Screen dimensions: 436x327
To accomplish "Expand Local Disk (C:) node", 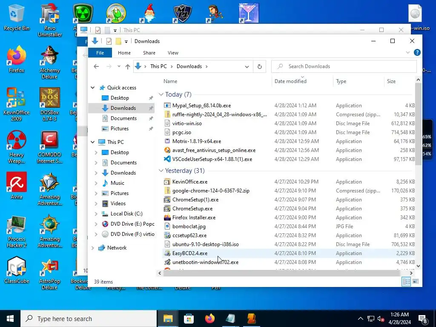I will [x=96, y=214].
